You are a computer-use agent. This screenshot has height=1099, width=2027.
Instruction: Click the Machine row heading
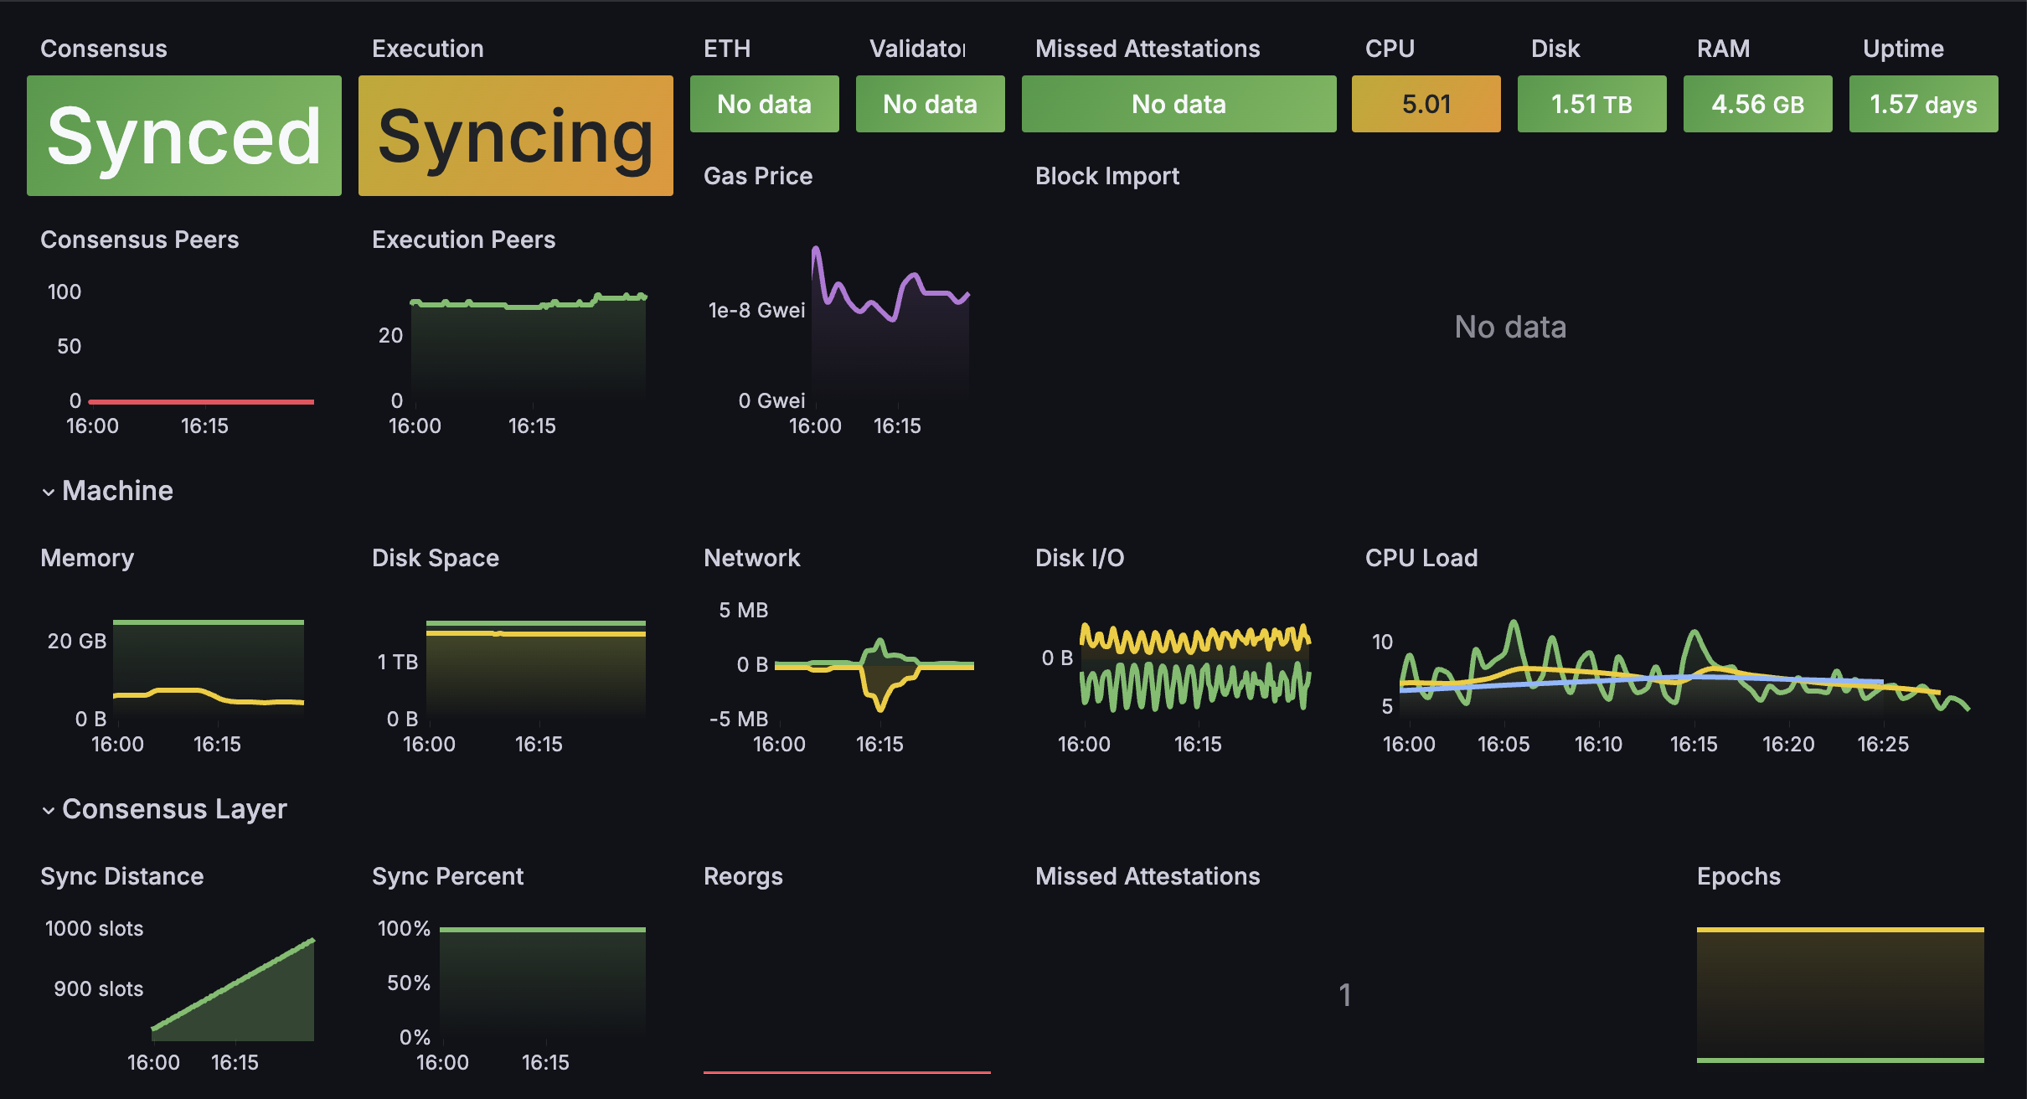coord(117,491)
